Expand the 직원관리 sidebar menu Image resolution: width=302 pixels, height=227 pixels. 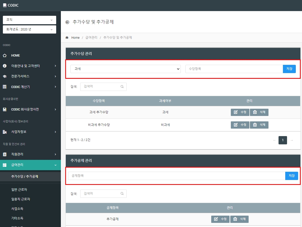click(30, 154)
